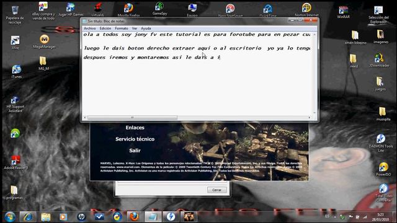Open the Selección del Explorador icon
Screen dimensions: 397x223
click(x=378, y=15)
